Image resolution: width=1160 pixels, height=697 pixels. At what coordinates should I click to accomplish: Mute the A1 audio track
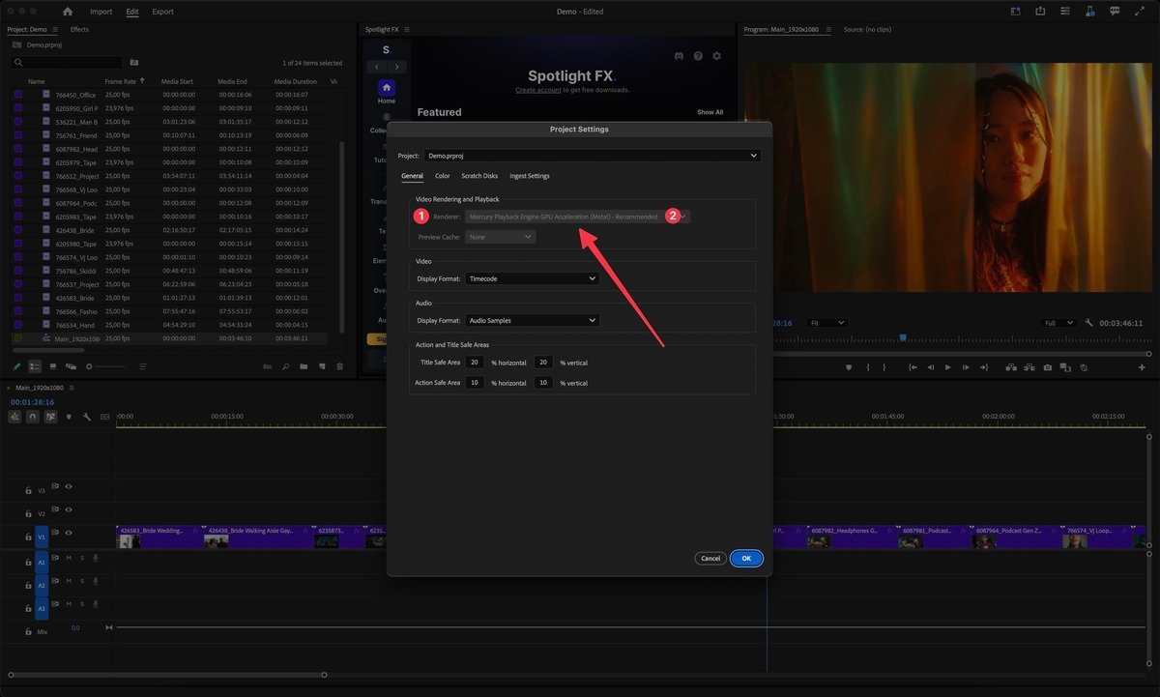coord(69,558)
